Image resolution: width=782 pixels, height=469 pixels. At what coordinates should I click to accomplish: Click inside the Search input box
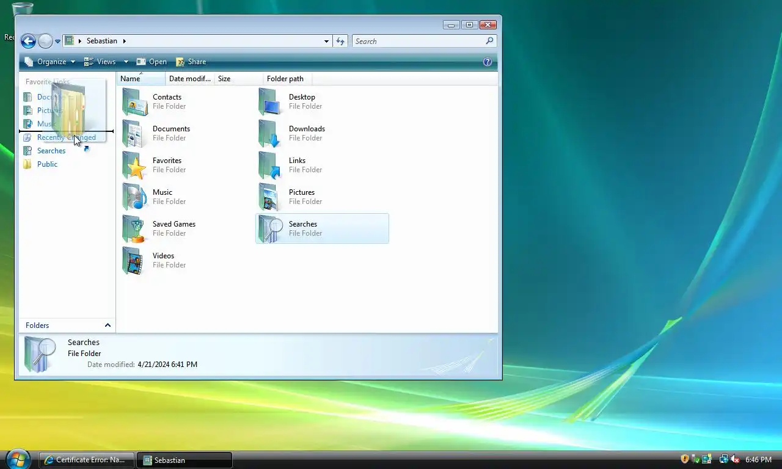(x=419, y=41)
